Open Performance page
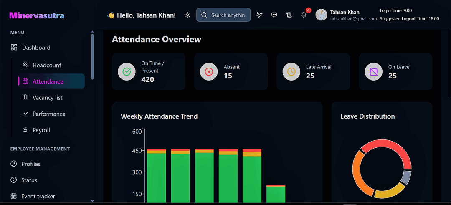 tap(49, 114)
